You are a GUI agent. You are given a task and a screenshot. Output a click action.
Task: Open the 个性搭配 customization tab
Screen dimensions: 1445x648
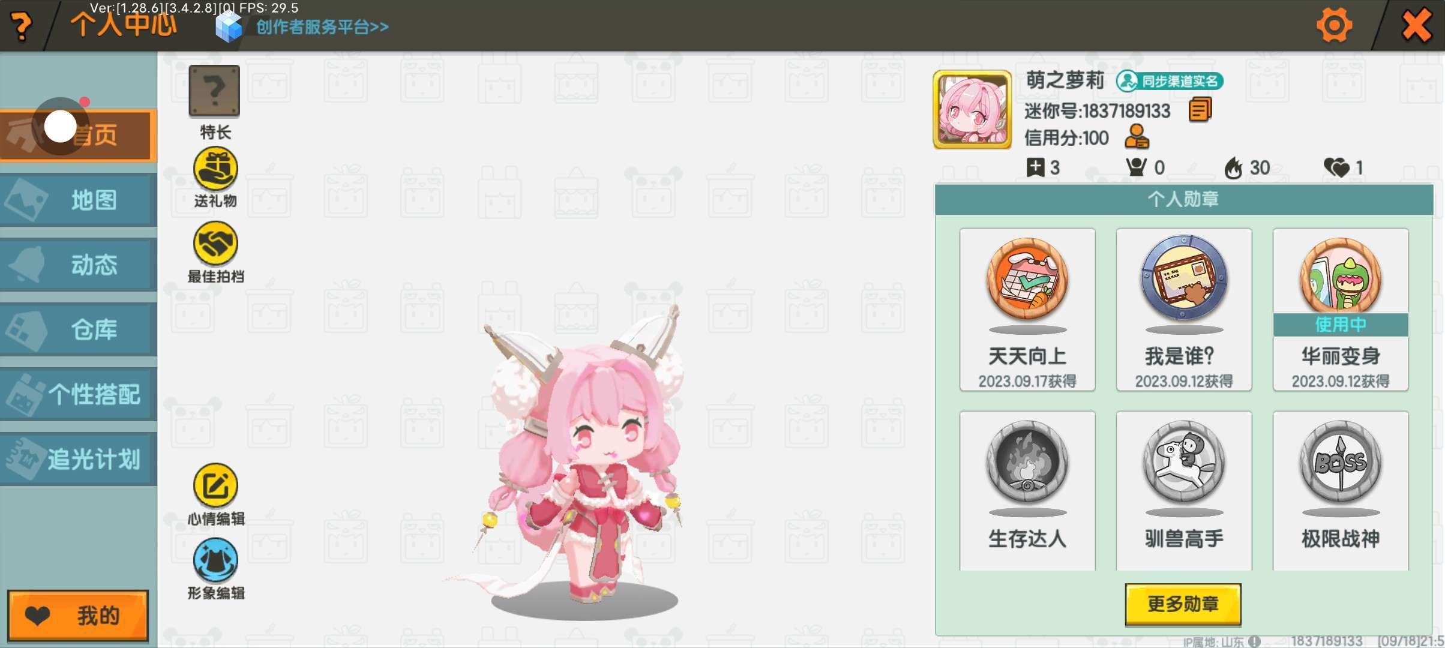pos(79,395)
